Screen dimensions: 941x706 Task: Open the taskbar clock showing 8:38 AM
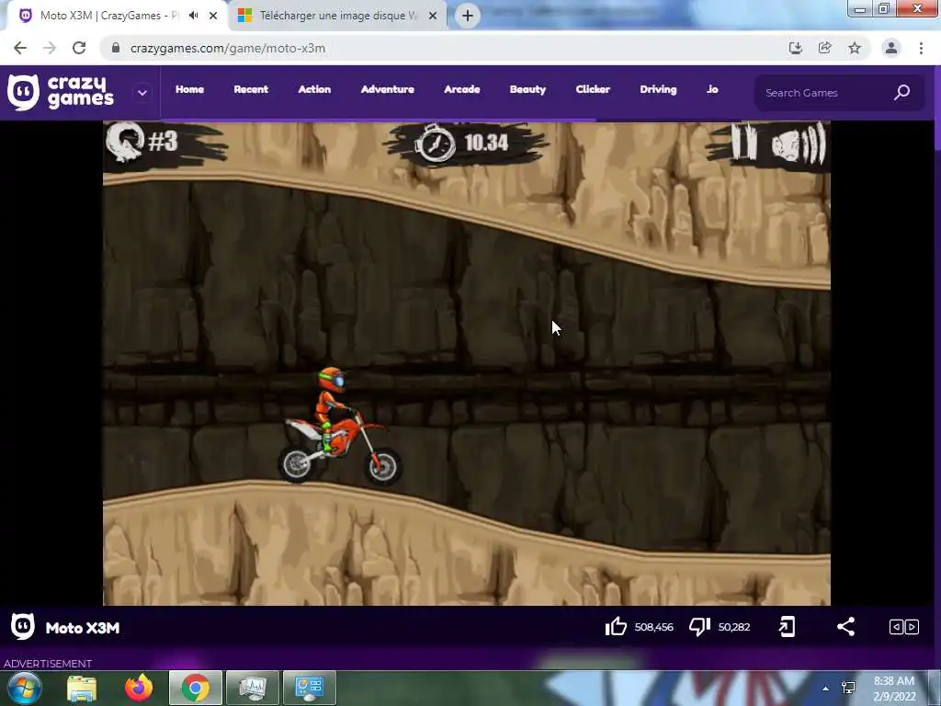pos(894,689)
